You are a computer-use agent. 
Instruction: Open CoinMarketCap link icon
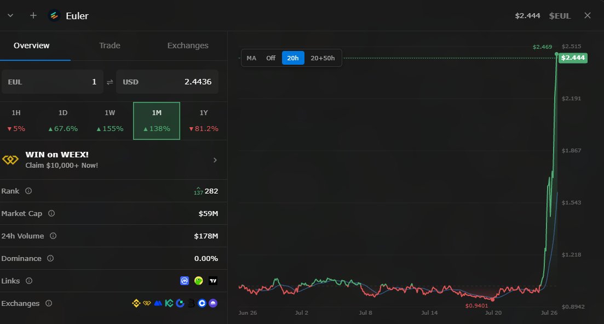(x=185, y=281)
